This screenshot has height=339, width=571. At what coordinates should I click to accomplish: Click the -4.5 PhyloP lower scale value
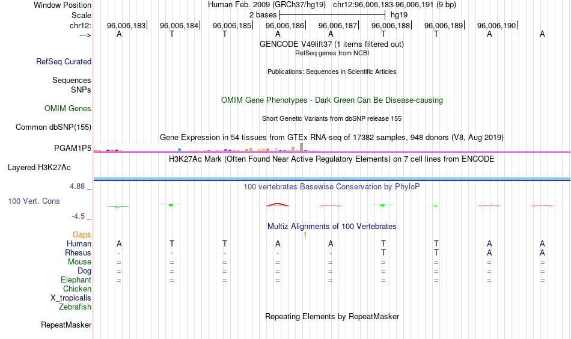tap(78, 216)
